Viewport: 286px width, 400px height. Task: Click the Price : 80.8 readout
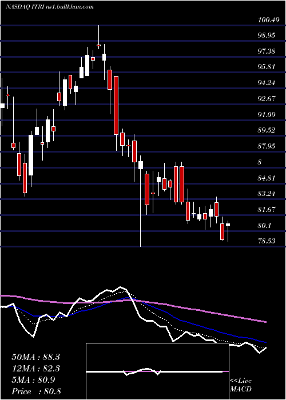point(35,391)
